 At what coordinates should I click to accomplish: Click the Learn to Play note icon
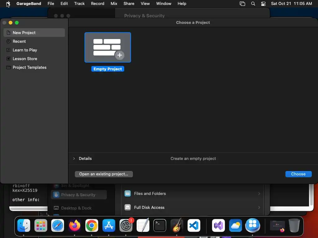pyautogui.click(x=8, y=50)
